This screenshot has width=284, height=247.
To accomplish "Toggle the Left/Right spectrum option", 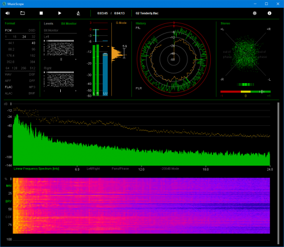I will (93, 168).
